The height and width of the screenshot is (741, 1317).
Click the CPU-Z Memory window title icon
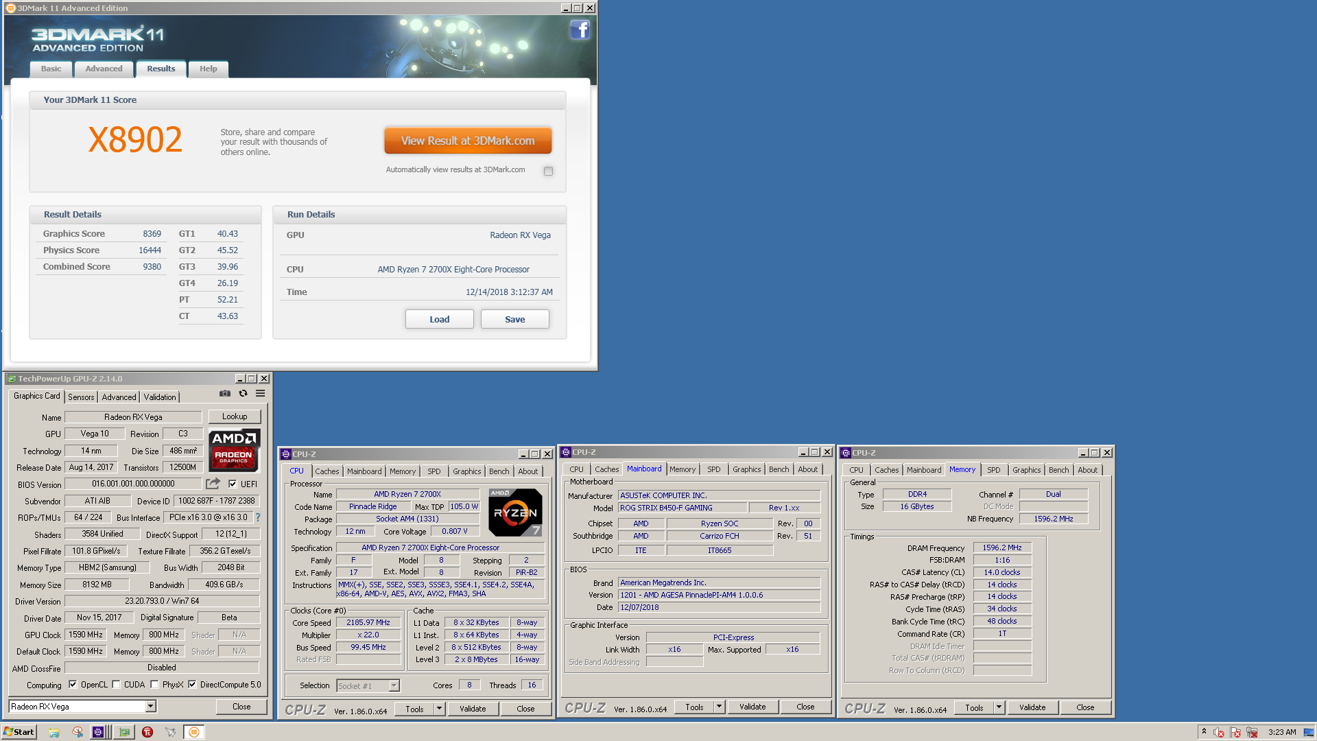[x=846, y=453]
